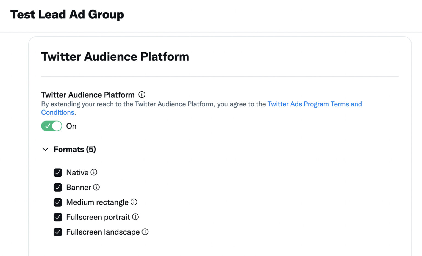Image resolution: width=422 pixels, height=256 pixels.
Task: Open Twitter Audience Platform info tooltip
Action: [142, 95]
